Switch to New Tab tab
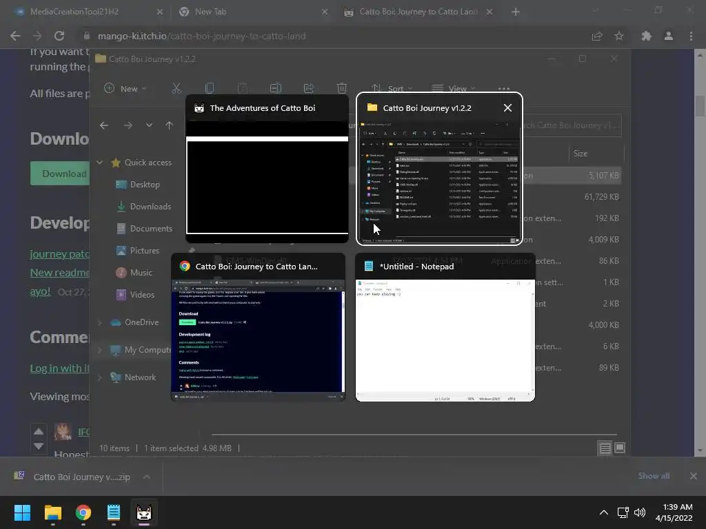Viewport: 706px width, 529px height. click(x=252, y=12)
